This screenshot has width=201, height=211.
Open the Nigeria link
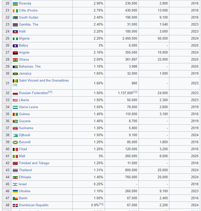(24, 38)
